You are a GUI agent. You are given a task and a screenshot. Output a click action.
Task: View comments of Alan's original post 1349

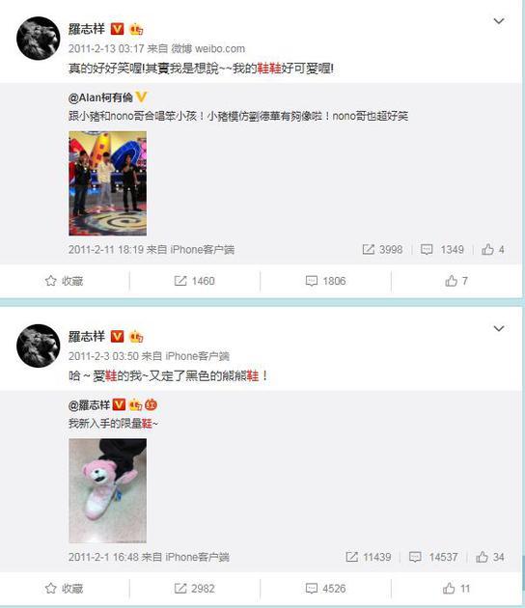[442, 249]
